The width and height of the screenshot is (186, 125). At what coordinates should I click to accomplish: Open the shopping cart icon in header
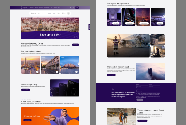(x=73, y=7)
